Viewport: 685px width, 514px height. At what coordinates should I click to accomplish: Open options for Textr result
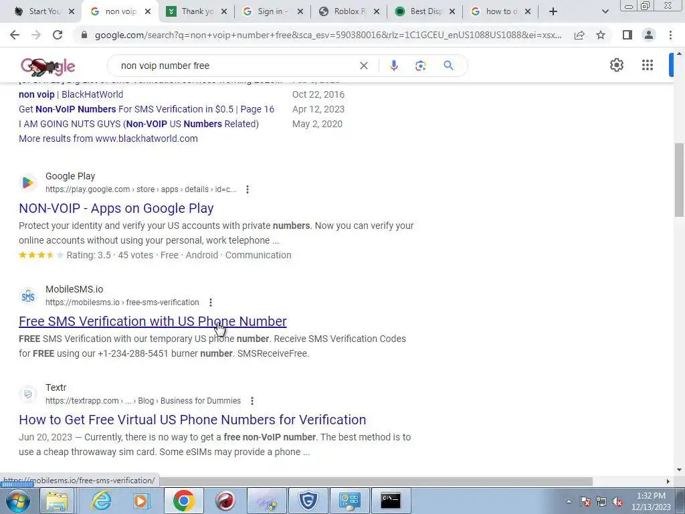click(252, 401)
